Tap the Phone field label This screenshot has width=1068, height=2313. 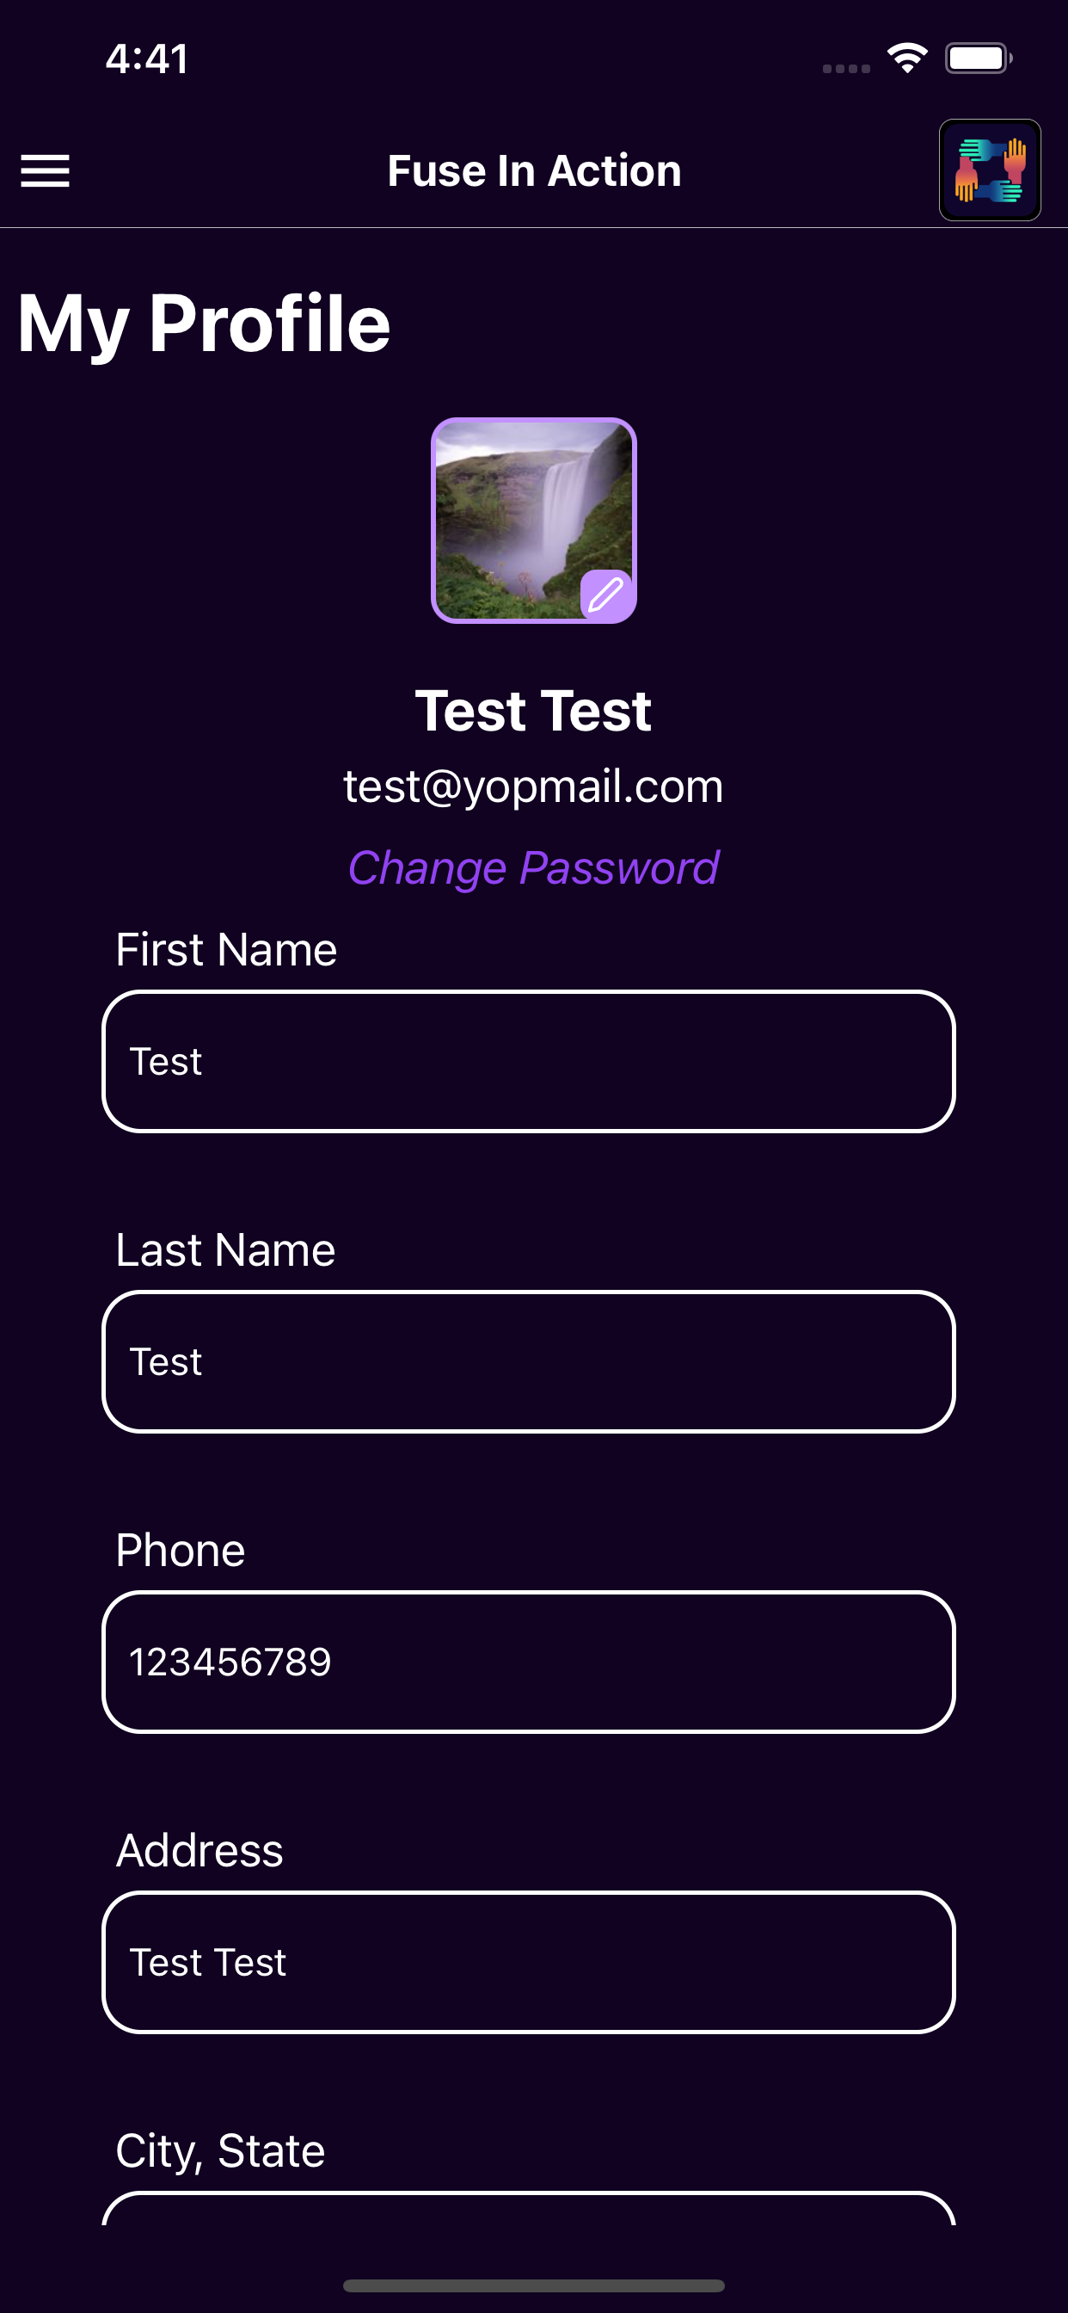pyautogui.click(x=181, y=1551)
